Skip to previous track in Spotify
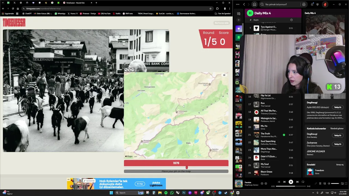The width and height of the screenshot is (349, 196). pos(284,182)
